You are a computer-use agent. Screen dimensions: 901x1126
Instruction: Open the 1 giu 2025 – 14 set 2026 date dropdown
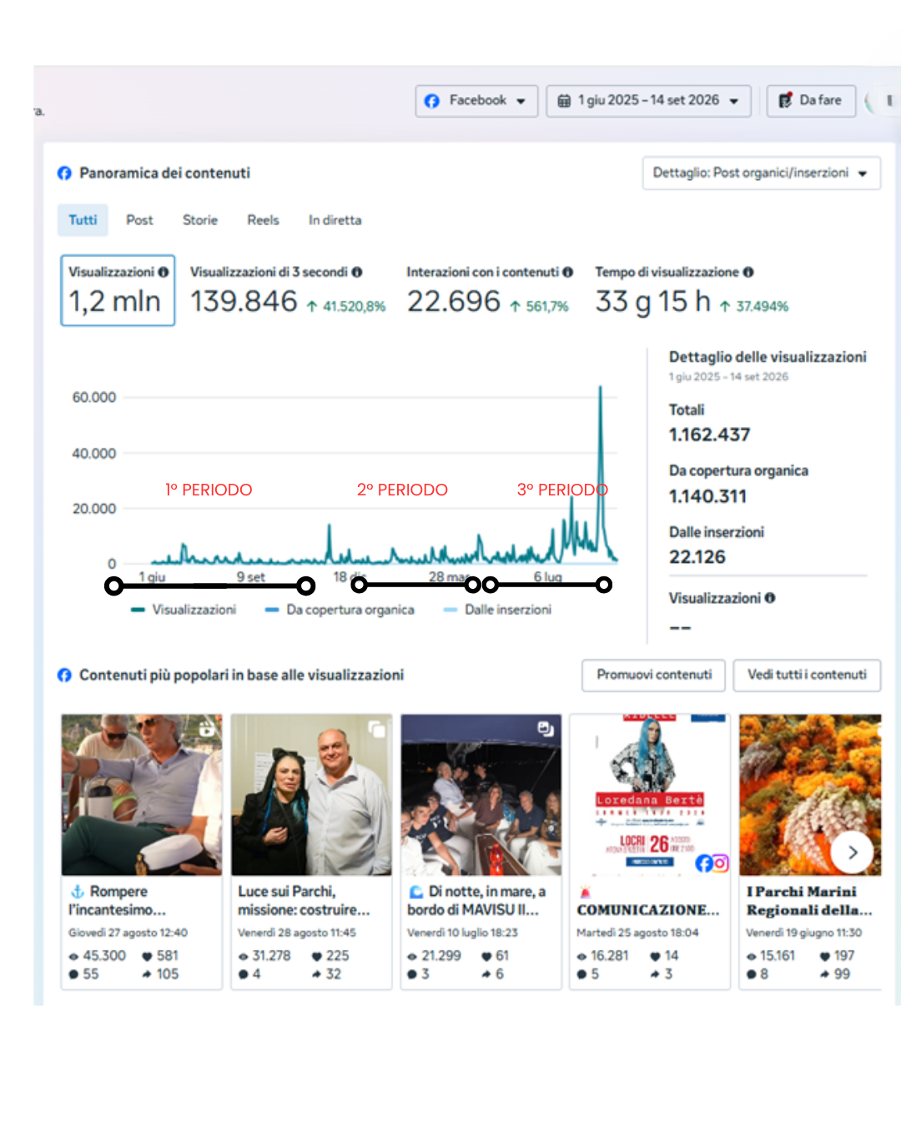(x=649, y=101)
